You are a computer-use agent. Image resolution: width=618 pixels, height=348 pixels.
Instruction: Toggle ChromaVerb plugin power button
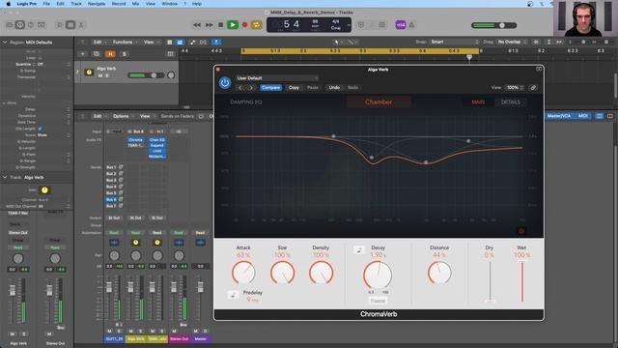click(x=225, y=83)
